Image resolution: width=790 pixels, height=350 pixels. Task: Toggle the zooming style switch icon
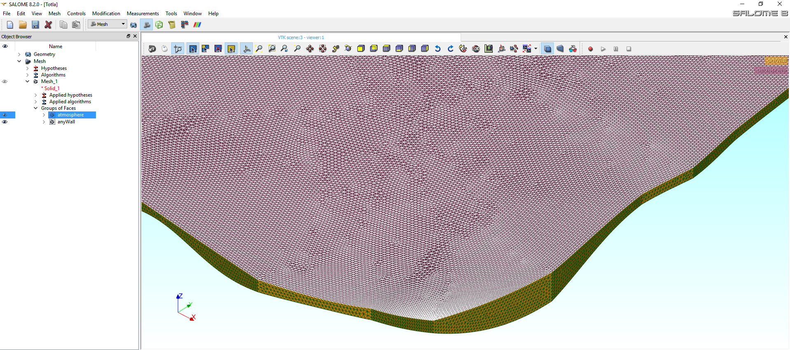(177, 49)
